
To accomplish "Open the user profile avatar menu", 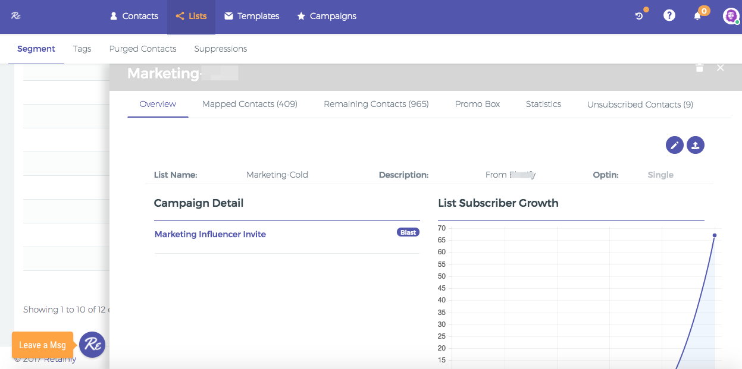I will tap(730, 16).
